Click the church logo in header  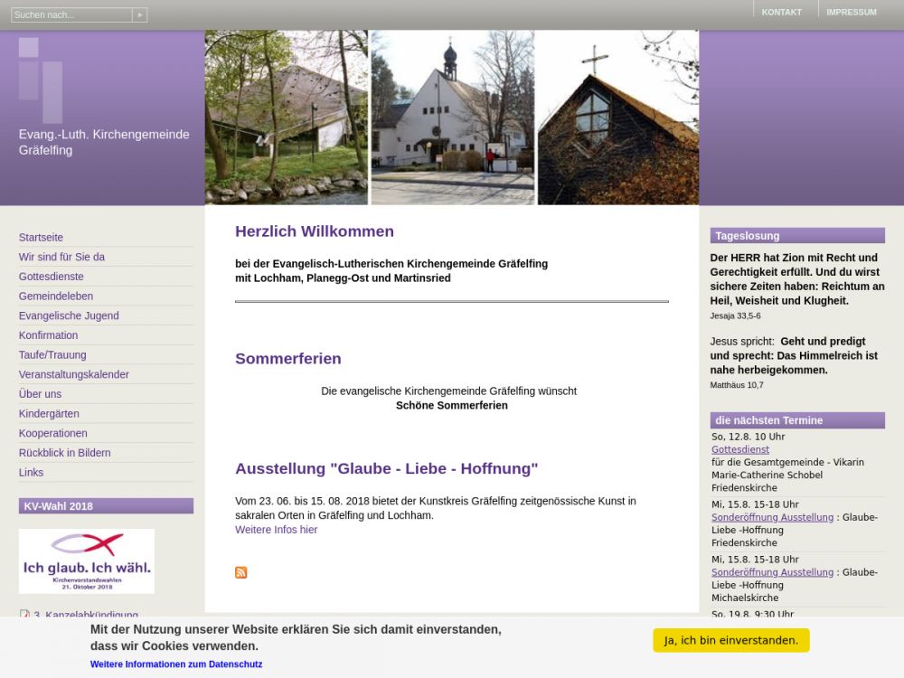tap(41, 80)
